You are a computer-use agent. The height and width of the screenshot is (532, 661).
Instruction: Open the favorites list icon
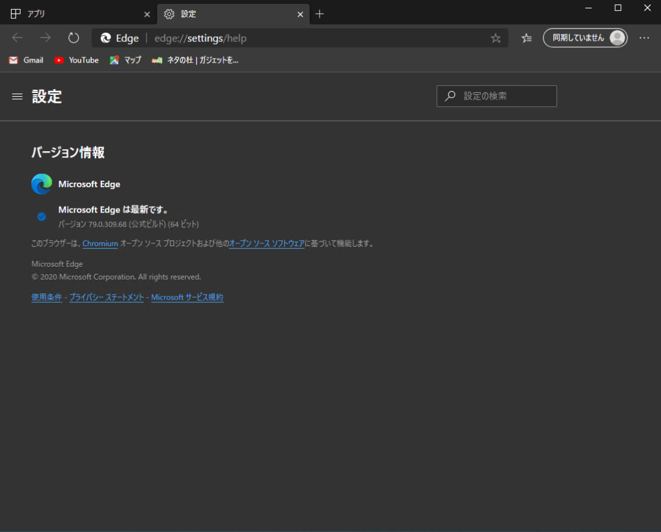pos(527,38)
